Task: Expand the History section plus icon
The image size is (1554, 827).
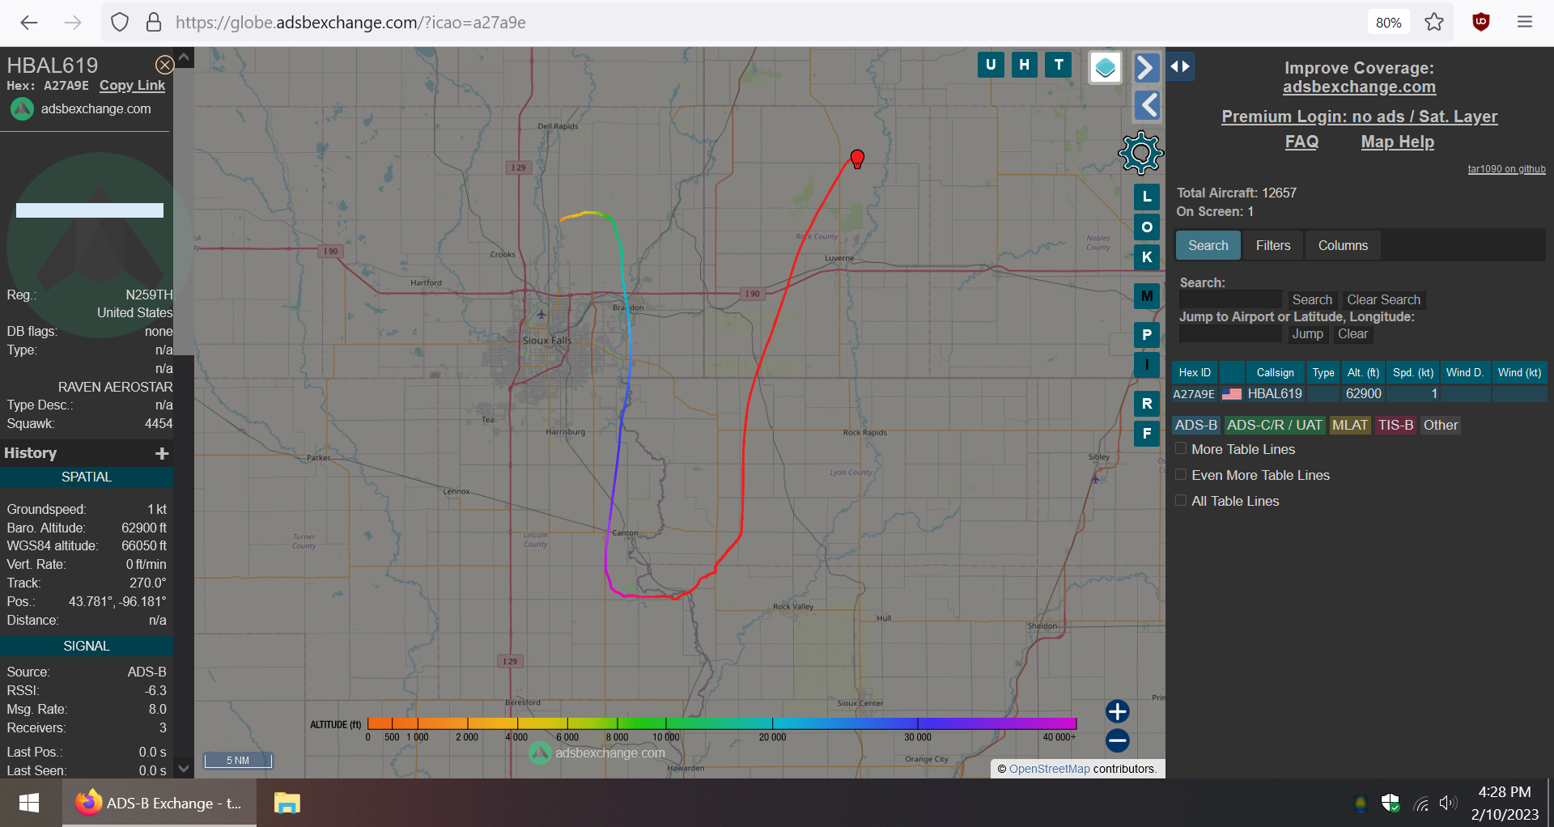Action: click(x=162, y=453)
